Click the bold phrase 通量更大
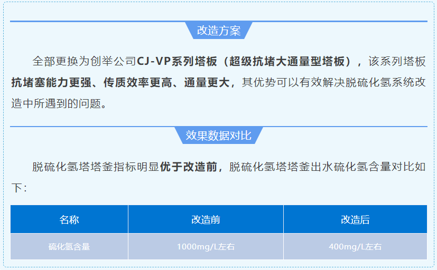 207,82
